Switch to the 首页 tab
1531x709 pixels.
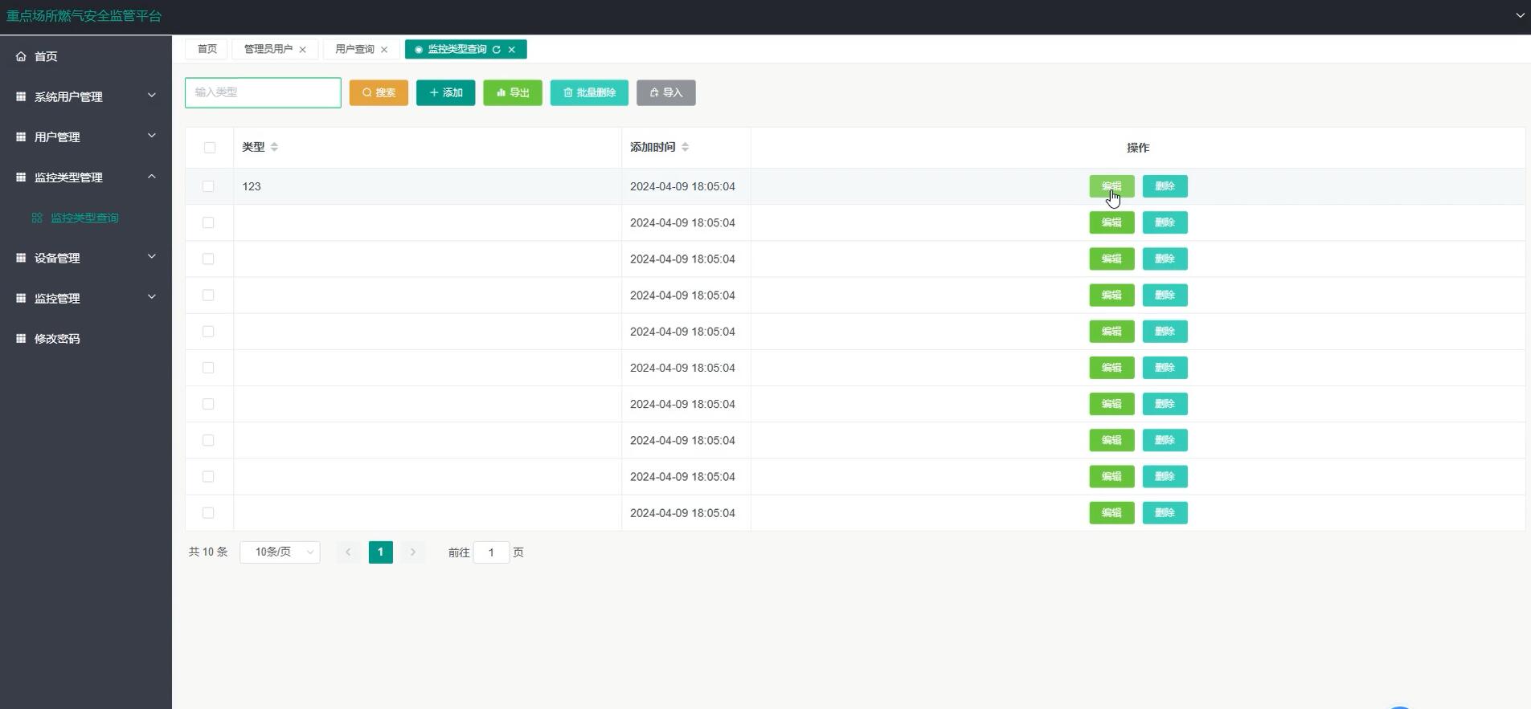(x=207, y=50)
